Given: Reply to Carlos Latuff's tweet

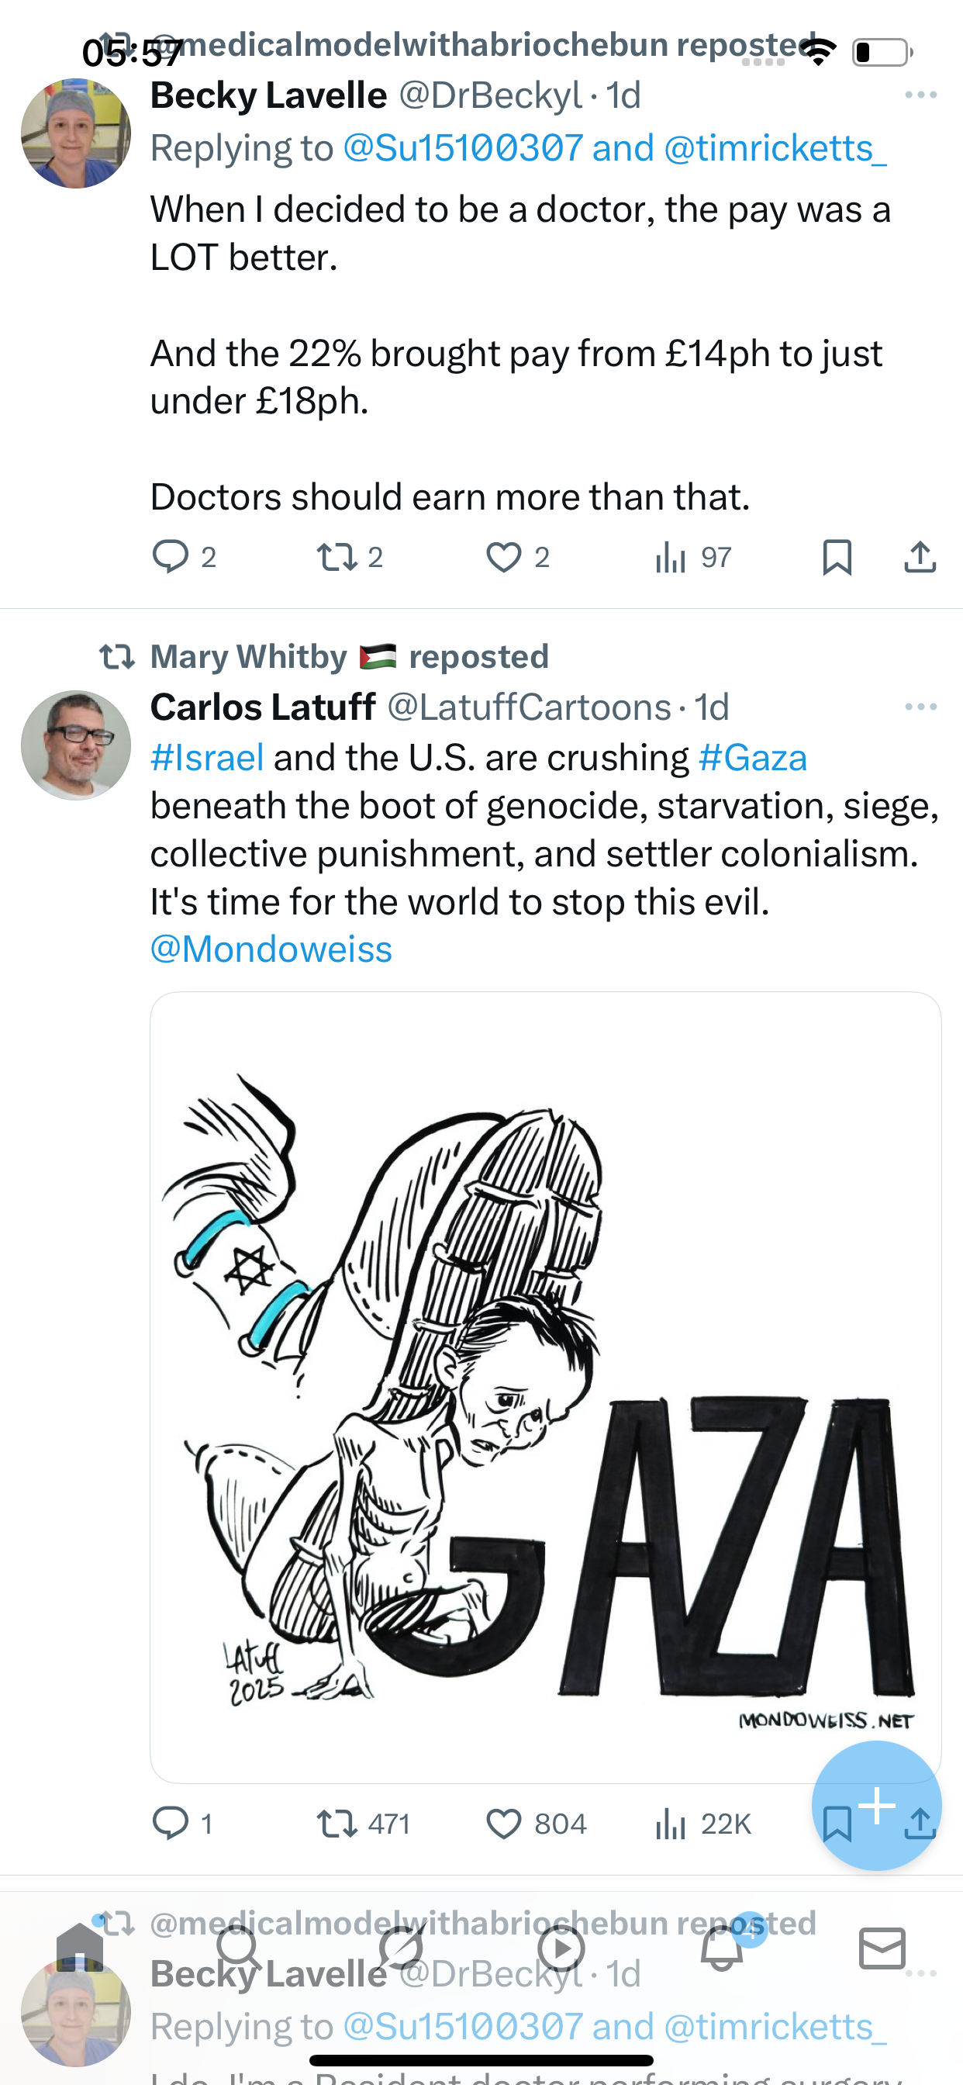Looking at the screenshot, I should (x=183, y=1824).
